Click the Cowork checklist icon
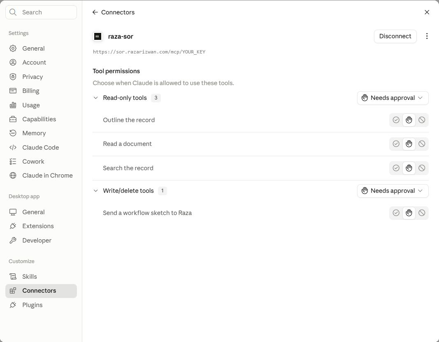Viewport: 439px width, 342px height. click(13, 162)
